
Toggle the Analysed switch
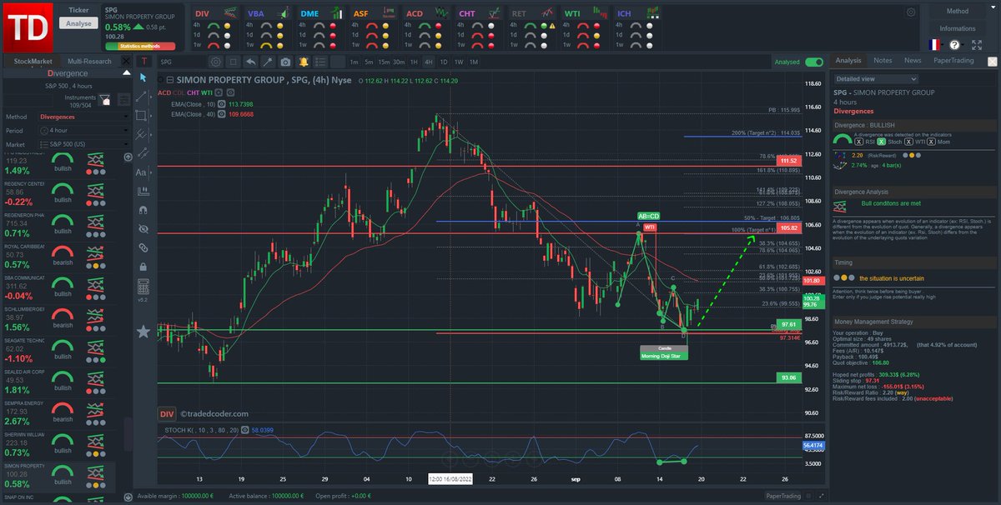coord(814,62)
